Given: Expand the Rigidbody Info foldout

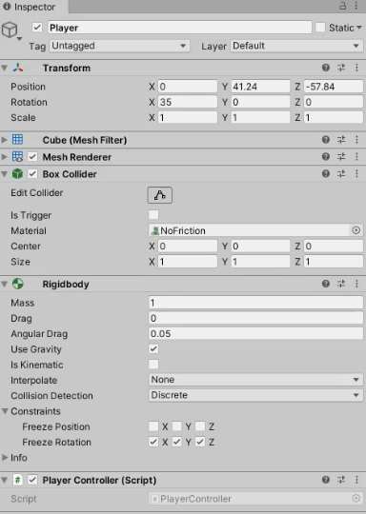Looking at the screenshot, I should [x=5, y=457].
